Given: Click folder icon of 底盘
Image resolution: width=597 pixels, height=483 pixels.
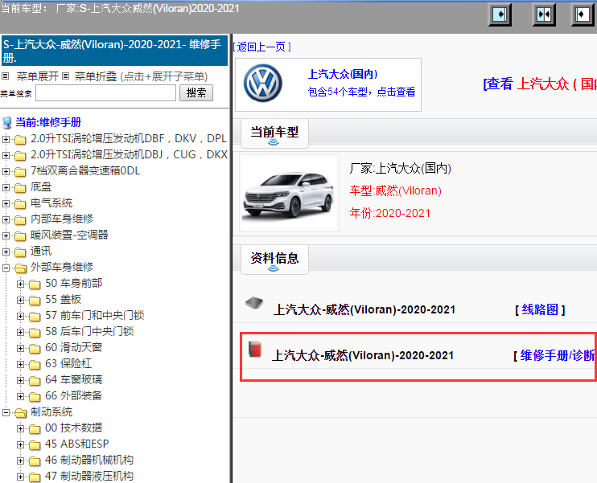Looking at the screenshot, I should click(20, 187).
